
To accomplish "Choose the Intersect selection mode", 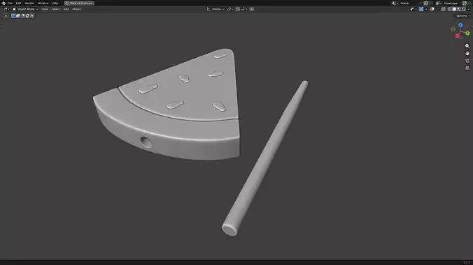I will click(x=32, y=15).
